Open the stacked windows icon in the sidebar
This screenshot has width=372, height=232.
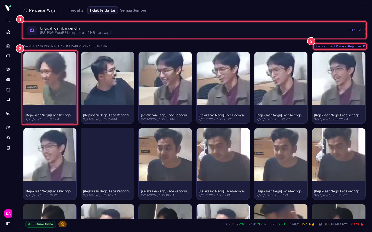[x=8, y=56]
